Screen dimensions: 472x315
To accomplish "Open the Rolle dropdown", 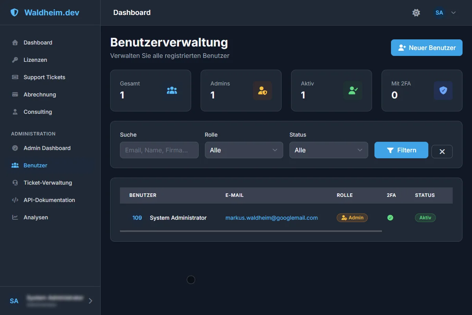I will pyautogui.click(x=244, y=150).
